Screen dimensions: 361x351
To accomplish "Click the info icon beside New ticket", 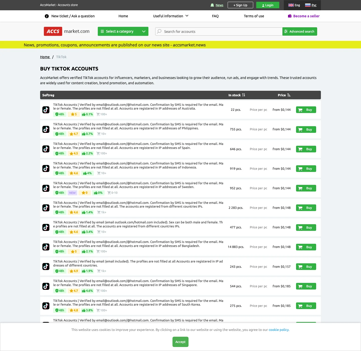I will tap(47, 16).
